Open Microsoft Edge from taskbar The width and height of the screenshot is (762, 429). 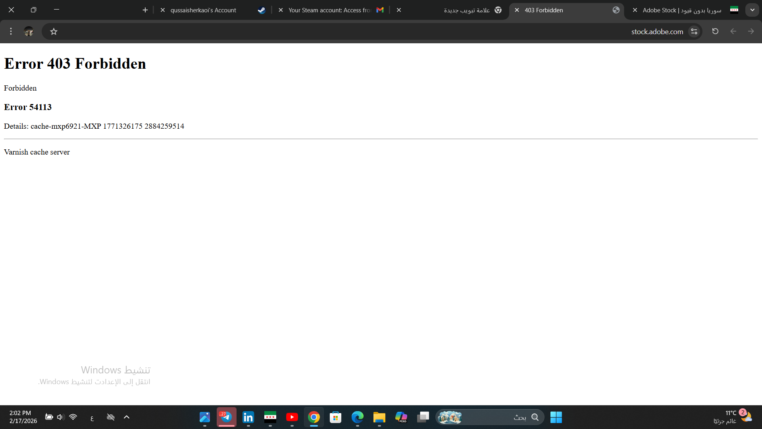pos(357,417)
